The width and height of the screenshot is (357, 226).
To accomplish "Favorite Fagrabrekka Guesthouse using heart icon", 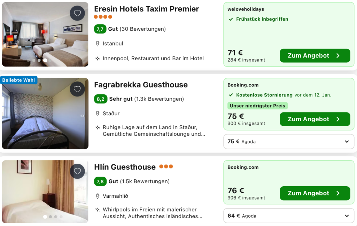I will click(77, 89).
